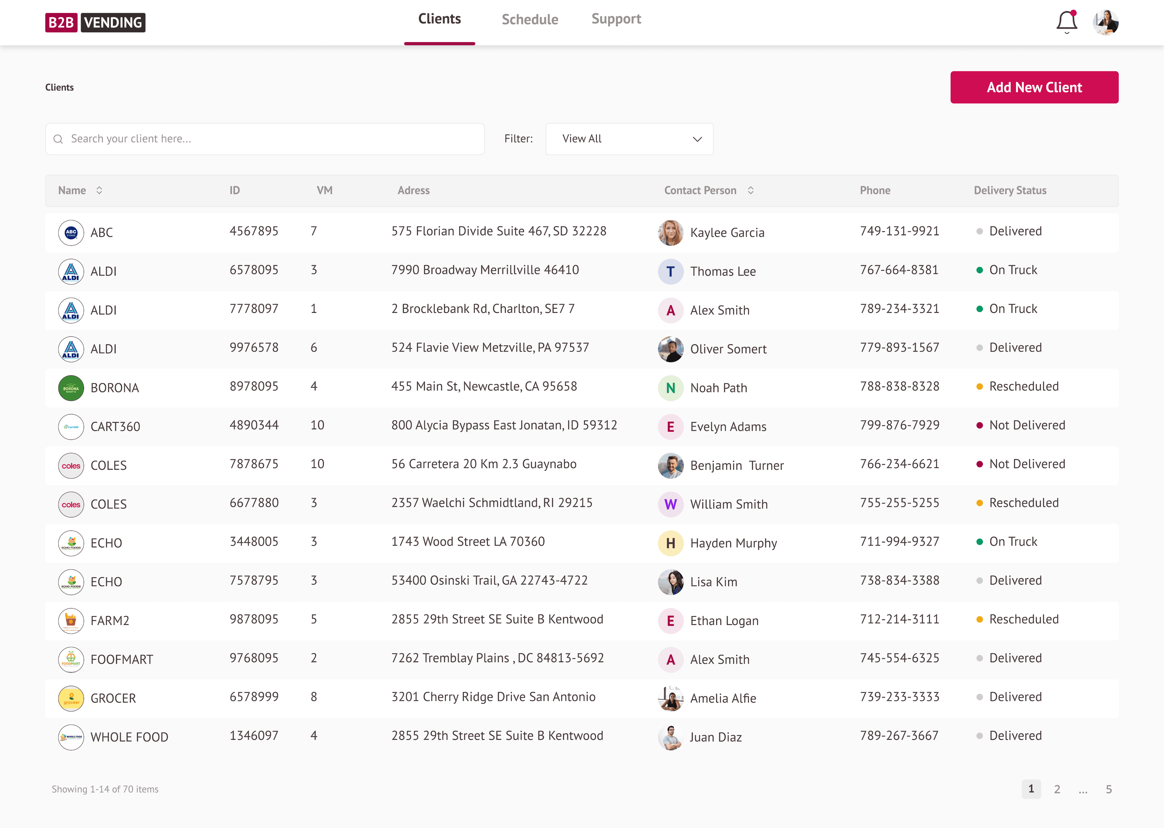Click the ECHO logo for ID 3448005
The image size is (1164, 828).
click(71, 543)
